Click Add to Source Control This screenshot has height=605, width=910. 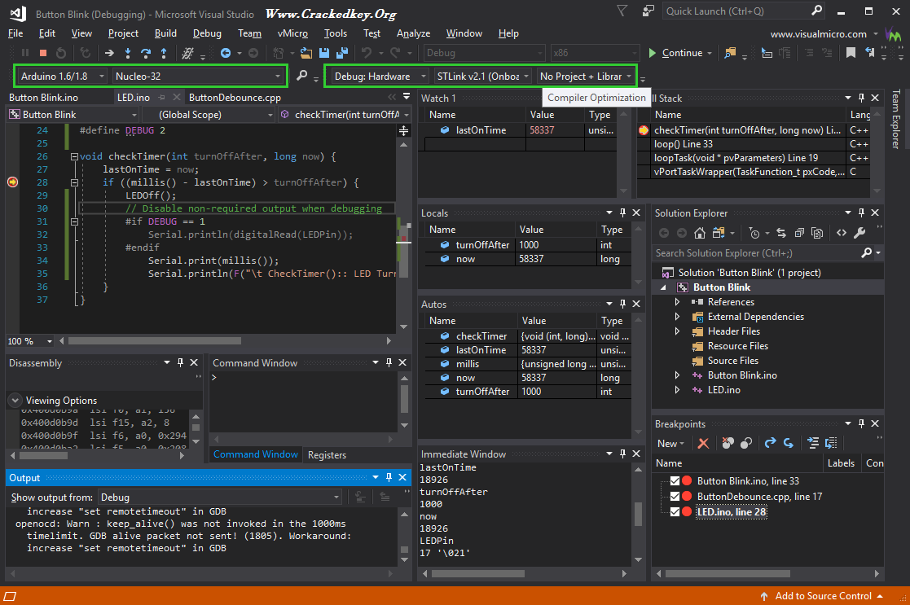[x=823, y=596]
